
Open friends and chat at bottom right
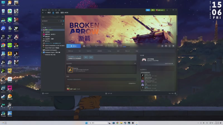tap(172, 93)
